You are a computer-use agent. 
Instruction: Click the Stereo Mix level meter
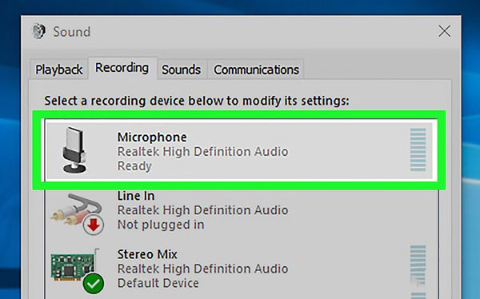(x=418, y=265)
